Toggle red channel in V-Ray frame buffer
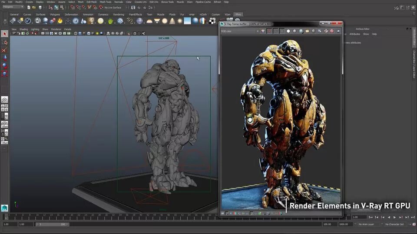Viewport: 417px width, 234px height. [269, 31]
